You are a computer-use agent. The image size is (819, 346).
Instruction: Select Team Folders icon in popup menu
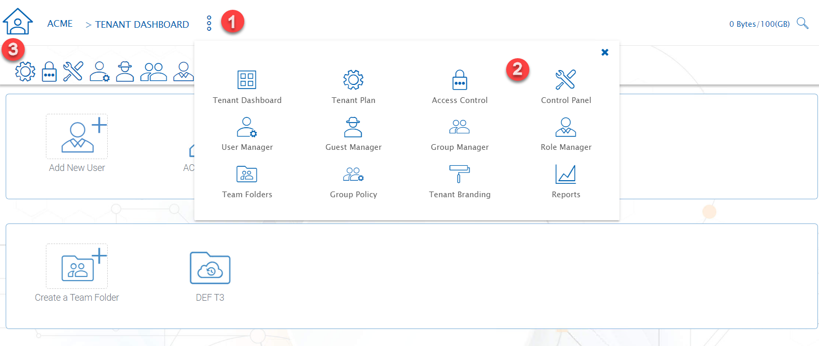247,174
